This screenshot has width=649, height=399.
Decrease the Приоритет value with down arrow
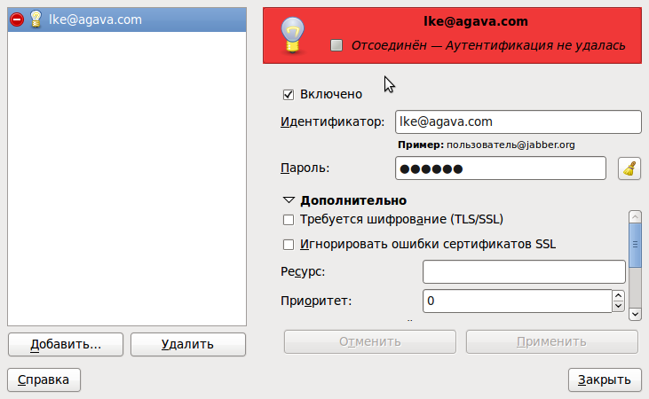coord(618,307)
